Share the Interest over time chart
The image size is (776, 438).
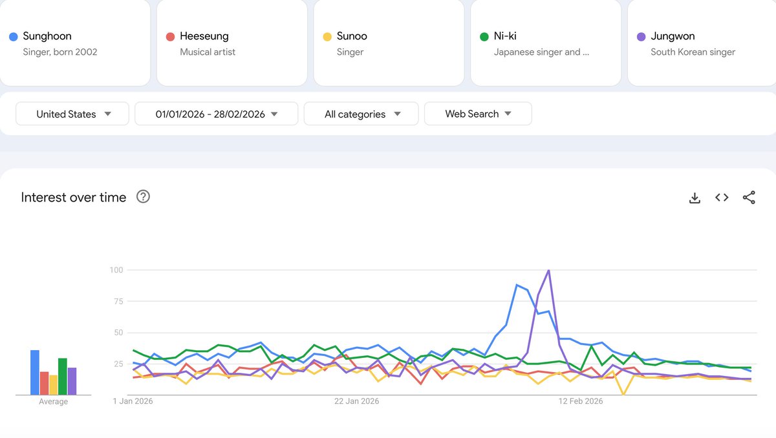tap(749, 197)
